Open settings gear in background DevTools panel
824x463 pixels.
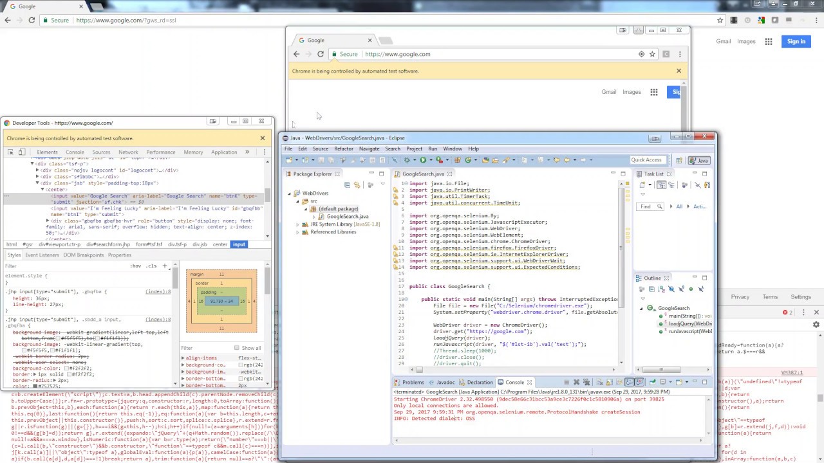[x=816, y=325]
